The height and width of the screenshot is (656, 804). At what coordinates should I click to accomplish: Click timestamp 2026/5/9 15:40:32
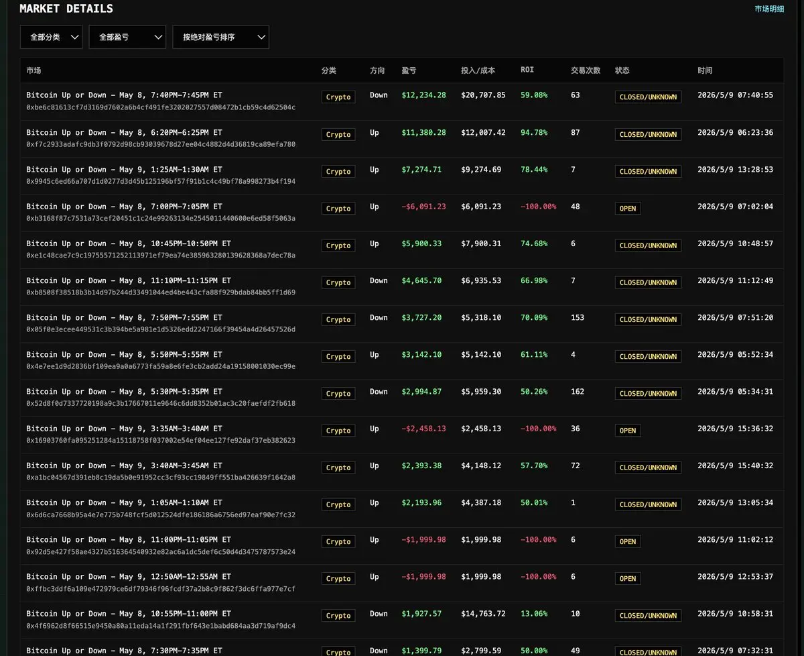[735, 466]
